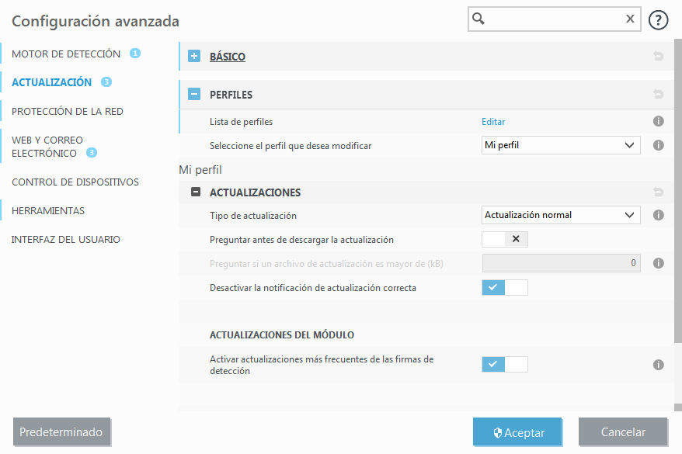Open Motor de detección in the sidebar
The width and height of the screenshot is (682, 454).
(66, 54)
